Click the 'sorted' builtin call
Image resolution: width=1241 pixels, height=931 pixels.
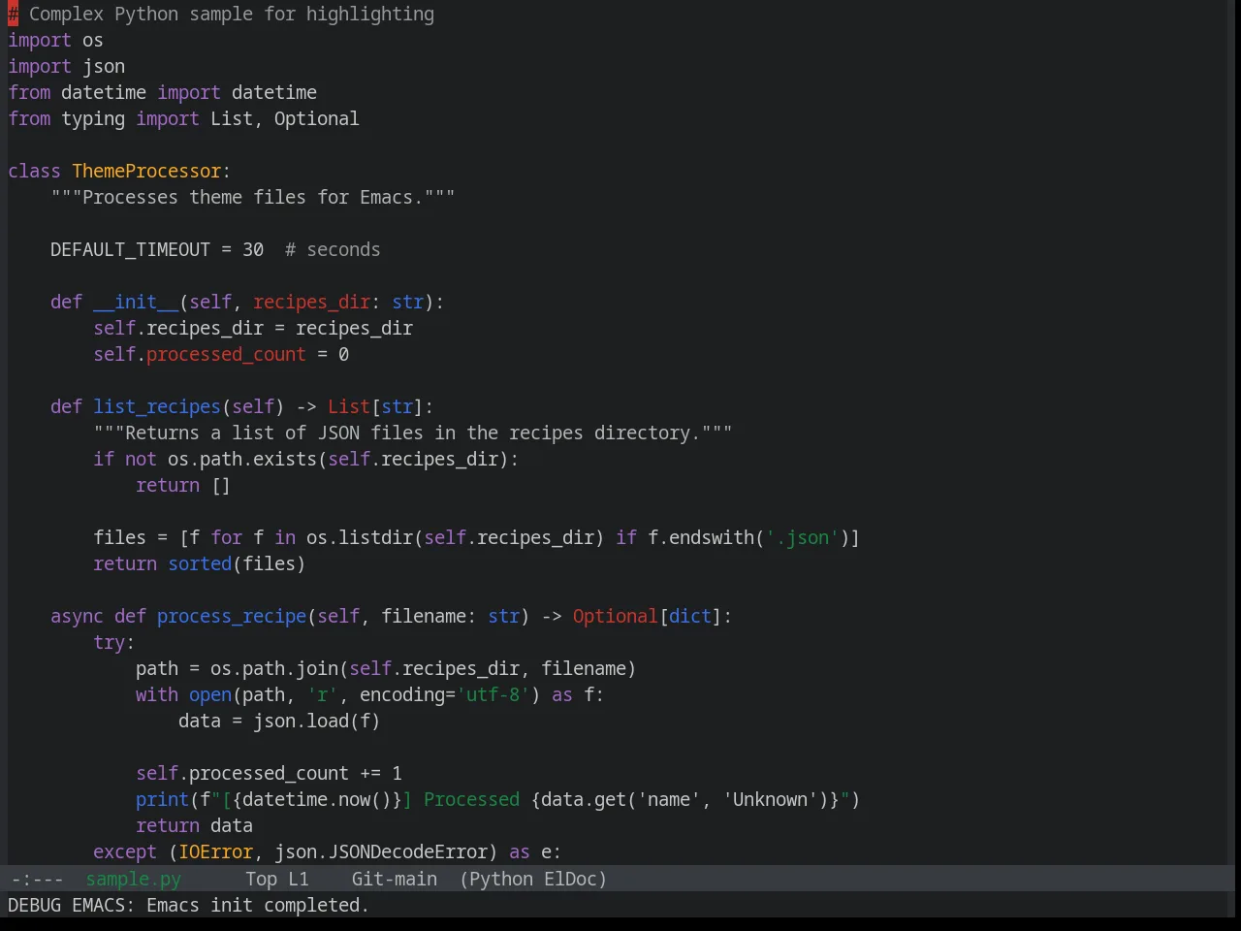tap(200, 564)
